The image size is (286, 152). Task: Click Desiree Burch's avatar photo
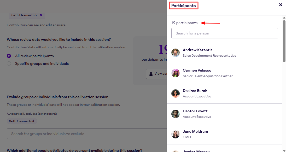point(176,93)
